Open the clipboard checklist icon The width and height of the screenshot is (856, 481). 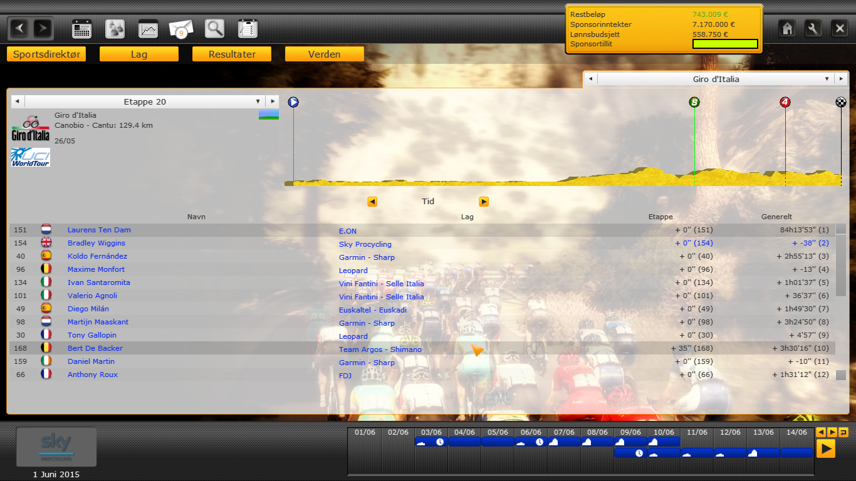click(248, 29)
